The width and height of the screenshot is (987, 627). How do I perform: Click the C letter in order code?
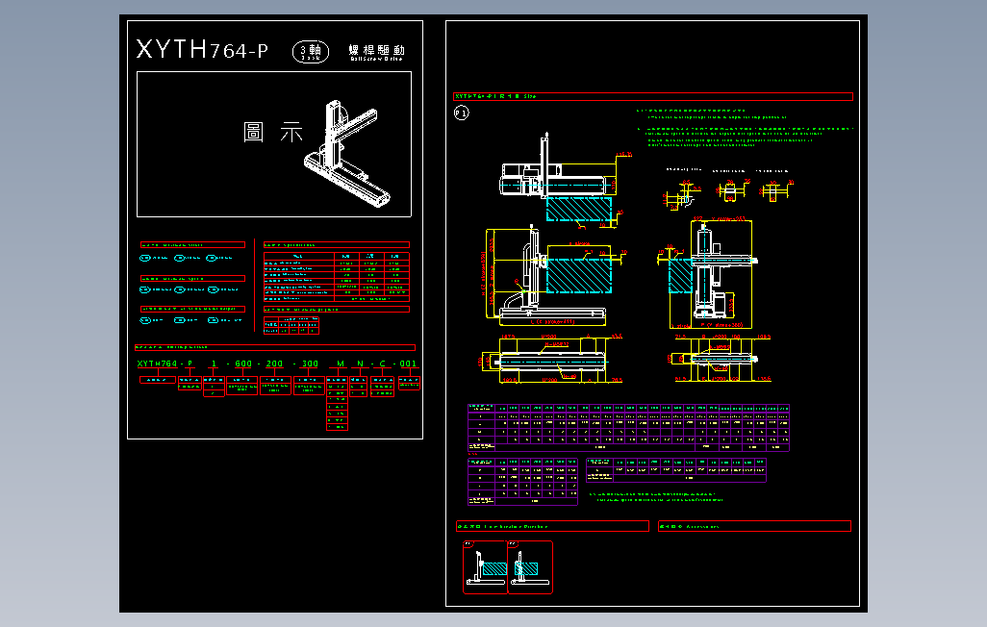[382, 364]
